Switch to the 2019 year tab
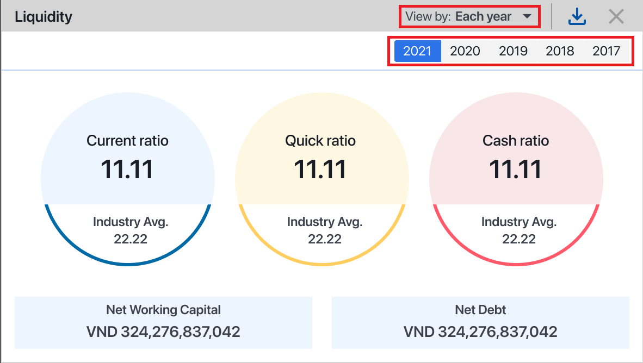 tap(513, 51)
